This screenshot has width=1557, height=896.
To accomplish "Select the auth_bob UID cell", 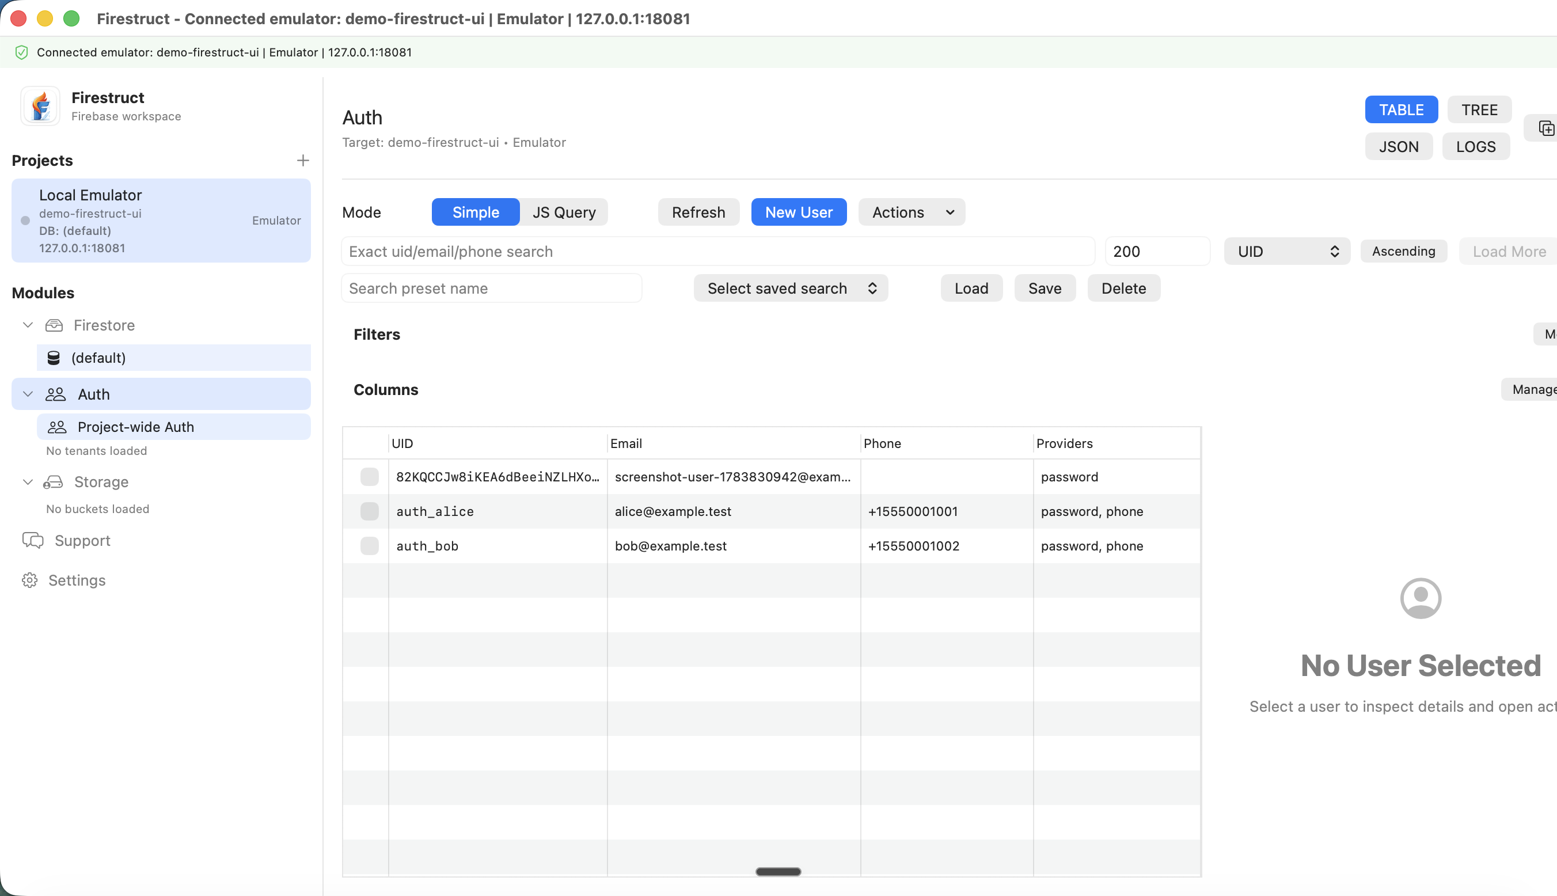I will tap(498, 546).
